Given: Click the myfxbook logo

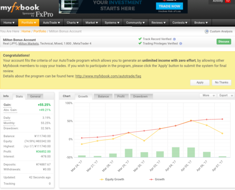Looking at the screenshot, I should coord(20,7).
